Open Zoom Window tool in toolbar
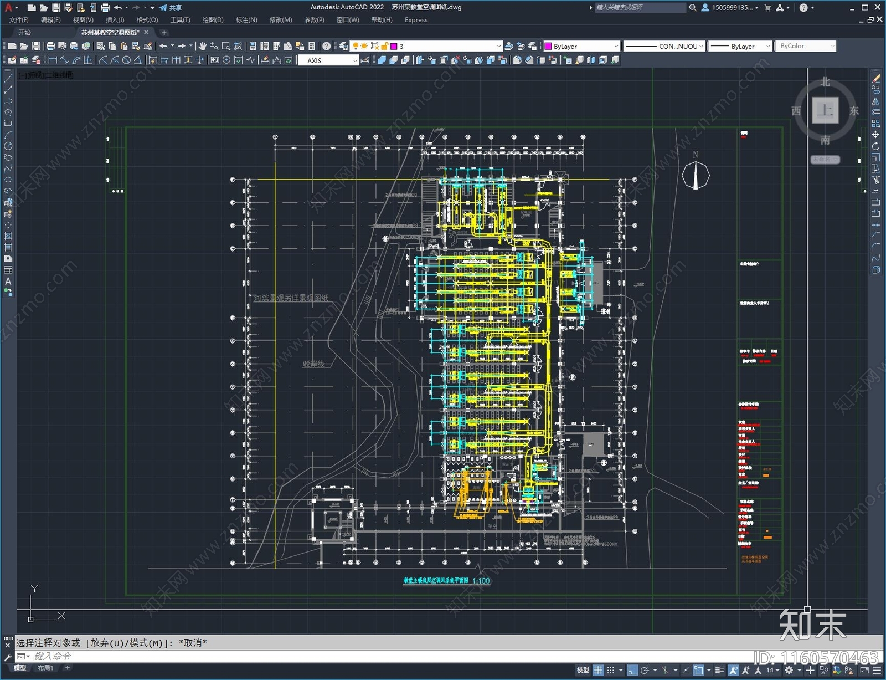 226,47
